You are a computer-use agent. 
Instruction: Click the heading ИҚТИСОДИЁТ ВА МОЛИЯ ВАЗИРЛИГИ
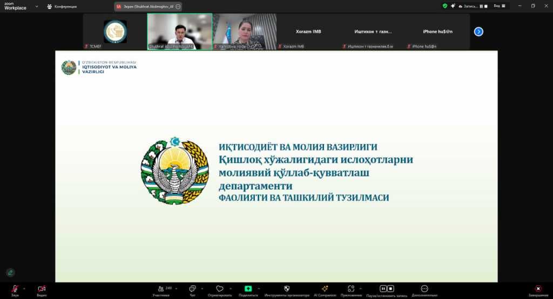tap(298, 147)
